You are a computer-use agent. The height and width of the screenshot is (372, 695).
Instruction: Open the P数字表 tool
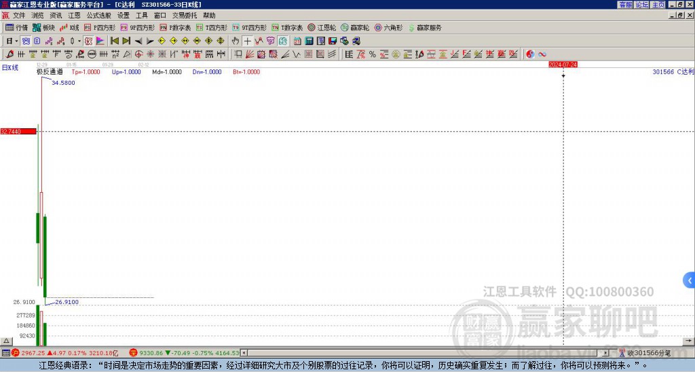point(176,27)
